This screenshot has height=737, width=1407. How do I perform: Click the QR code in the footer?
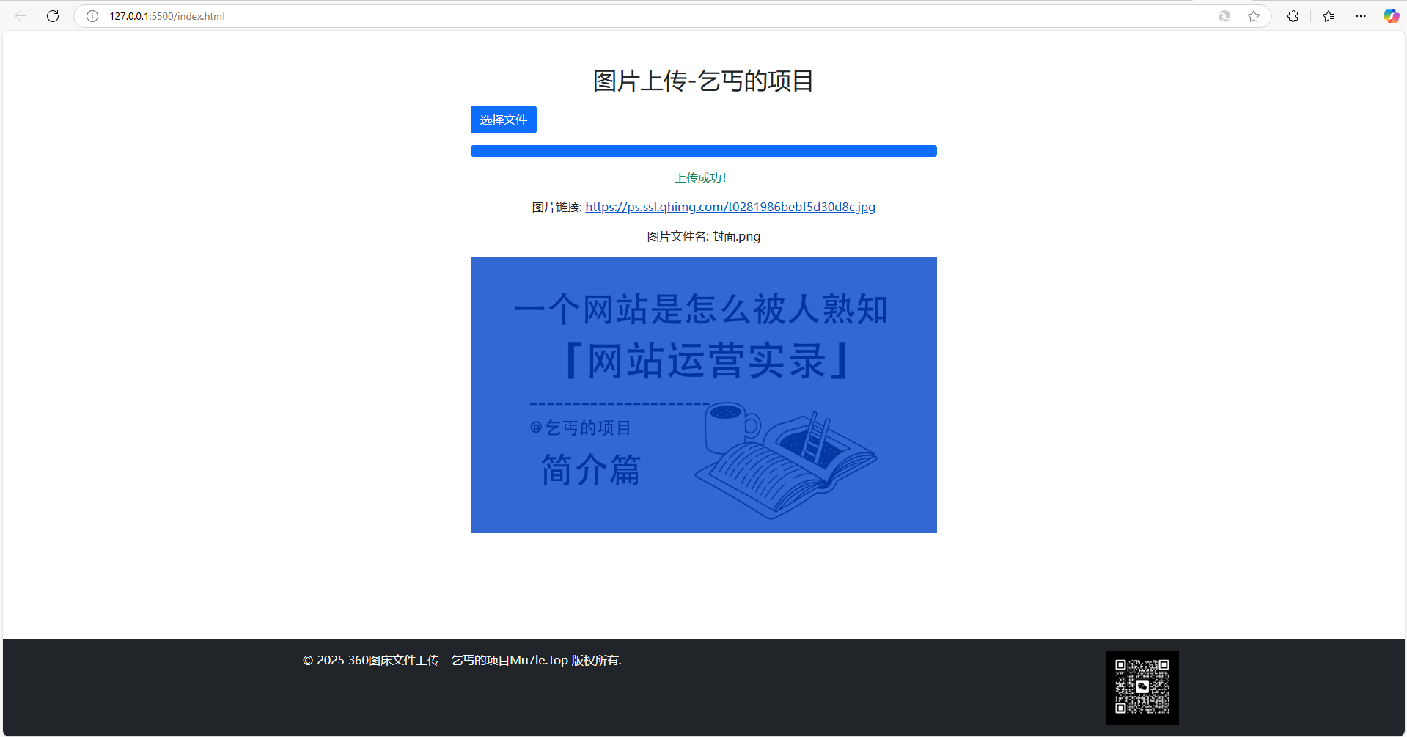[x=1142, y=687]
